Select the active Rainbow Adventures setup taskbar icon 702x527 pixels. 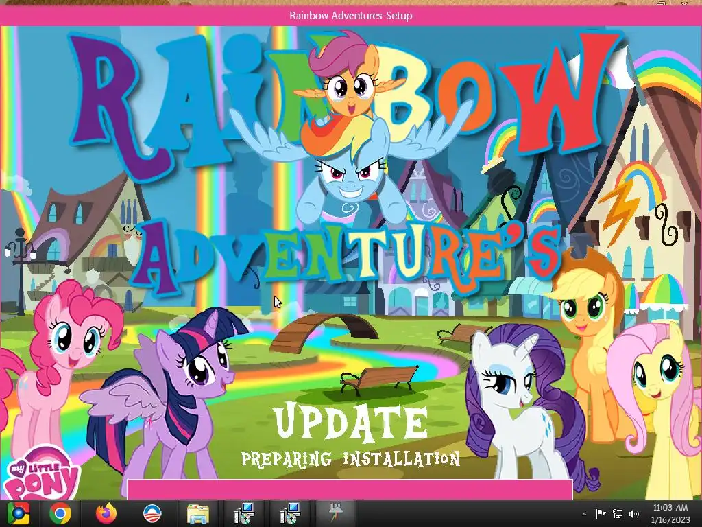[x=336, y=513]
